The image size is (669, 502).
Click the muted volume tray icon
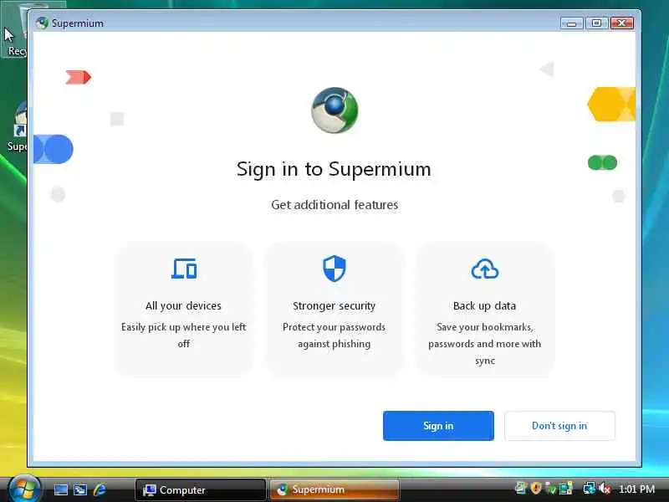tap(605, 489)
